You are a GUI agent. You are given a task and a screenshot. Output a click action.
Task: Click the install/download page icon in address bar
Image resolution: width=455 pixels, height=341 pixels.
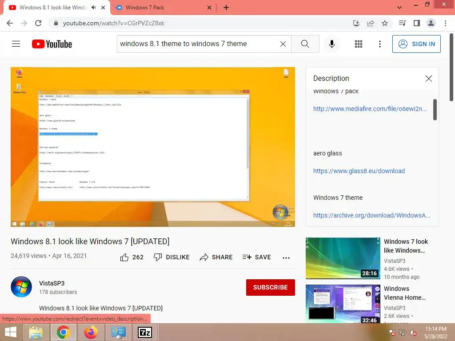pyautogui.click(x=356, y=23)
